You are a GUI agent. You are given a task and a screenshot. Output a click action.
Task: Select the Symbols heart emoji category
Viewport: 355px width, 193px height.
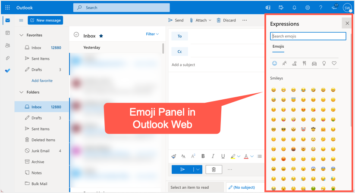click(x=334, y=64)
